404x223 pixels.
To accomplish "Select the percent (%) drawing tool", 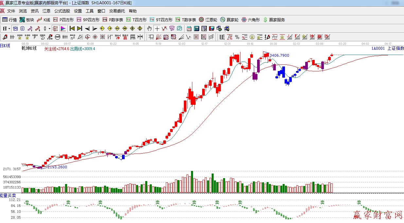I will pyautogui.click(x=237, y=37).
